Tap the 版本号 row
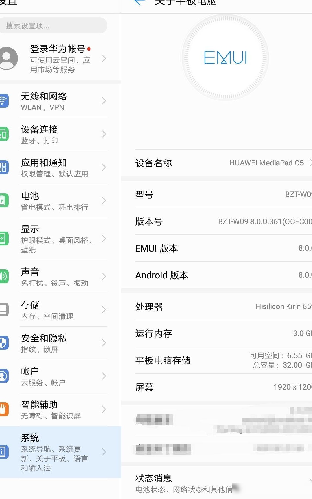Screen dimensions: 312x499 pos(217,221)
